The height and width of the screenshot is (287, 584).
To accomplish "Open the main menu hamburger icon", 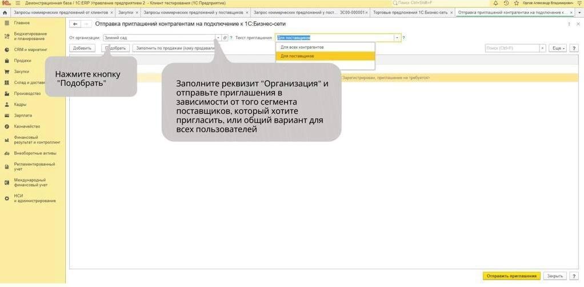I will coord(17,3).
